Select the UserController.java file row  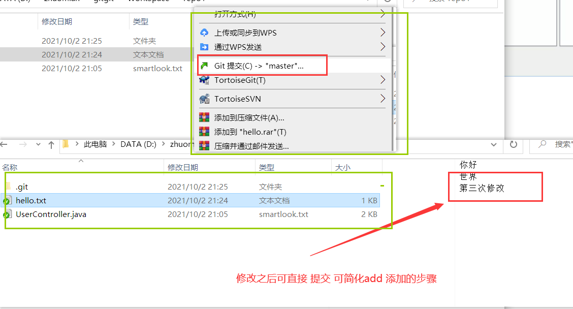(190, 214)
